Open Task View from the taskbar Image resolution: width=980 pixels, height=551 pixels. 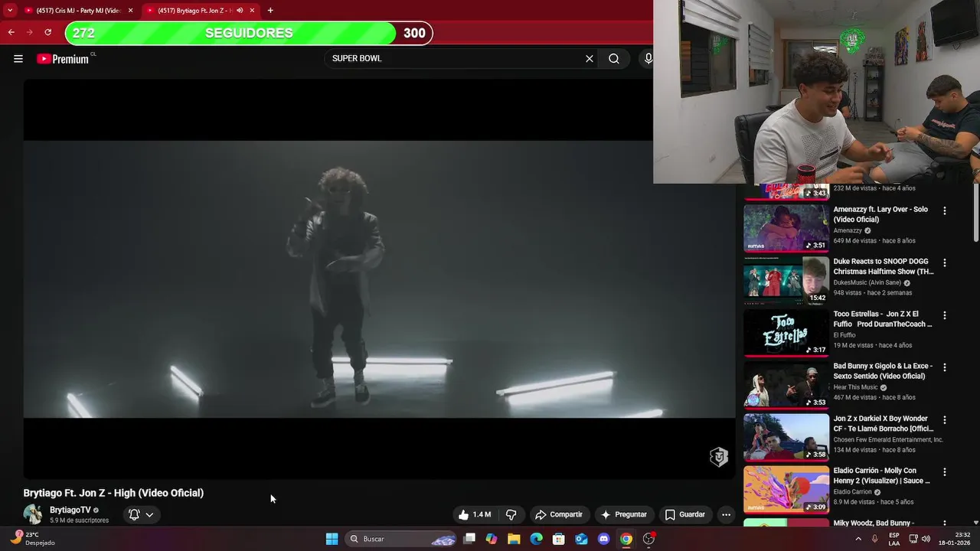469,539
